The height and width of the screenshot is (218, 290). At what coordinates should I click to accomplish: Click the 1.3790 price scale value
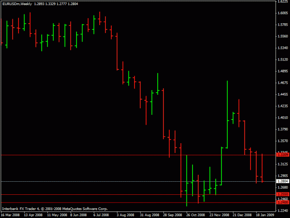click(283, 129)
